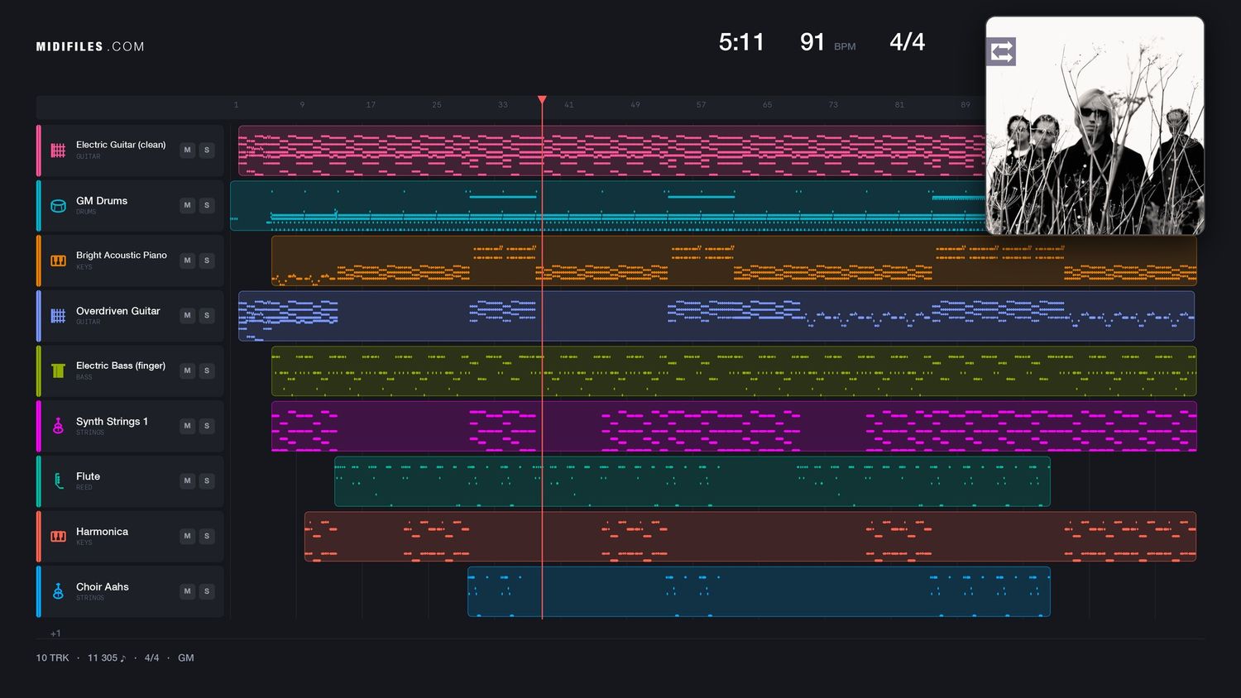Click the Overdriven Guitar track icon
Screen dimensions: 1241x698
58,316
